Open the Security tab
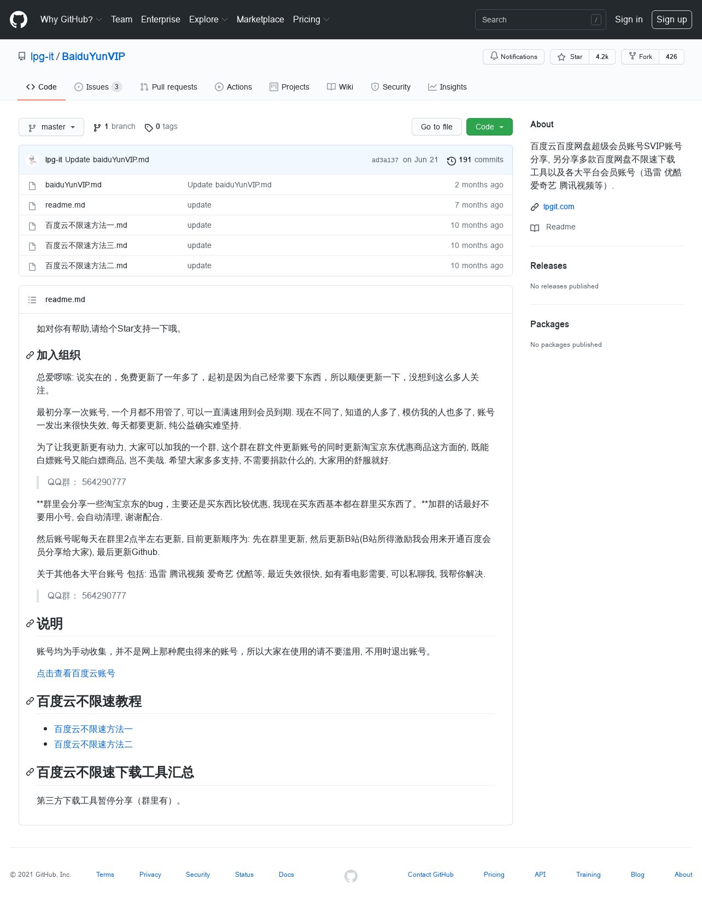Image resolution: width=702 pixels, height=909 pixels. coord(390,87)
